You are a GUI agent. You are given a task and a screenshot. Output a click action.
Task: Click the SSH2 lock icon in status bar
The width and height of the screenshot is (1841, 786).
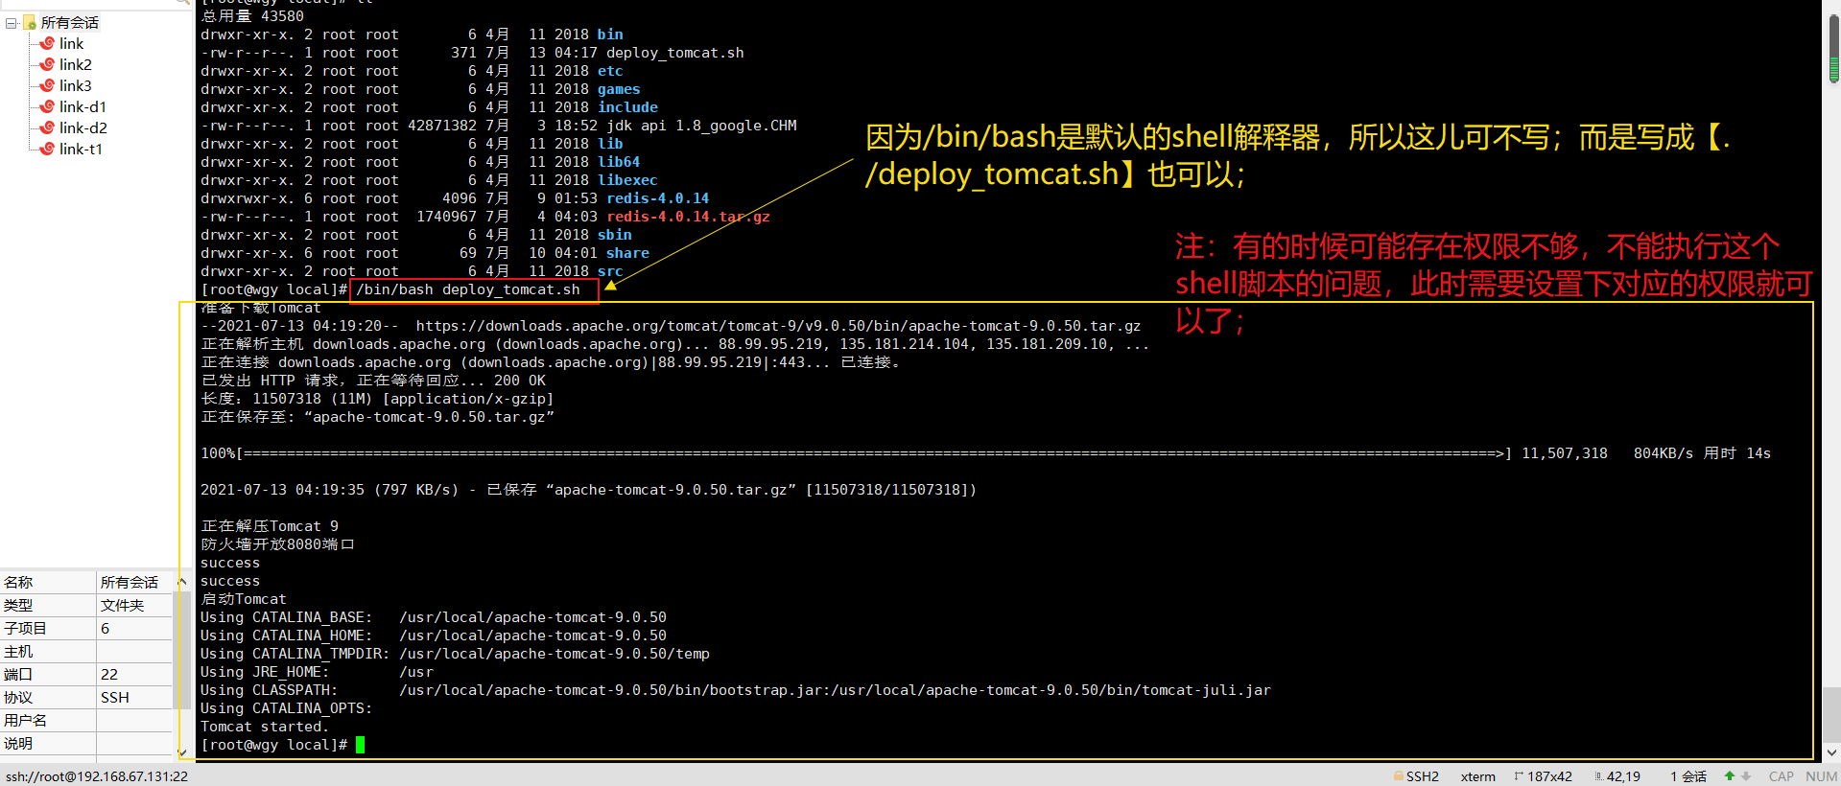tap(1399, 776)
